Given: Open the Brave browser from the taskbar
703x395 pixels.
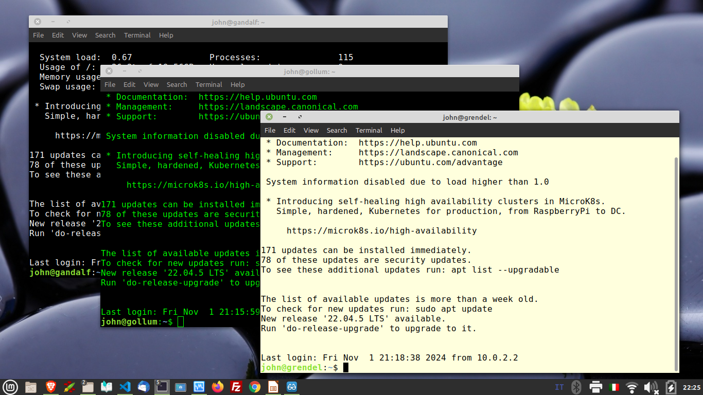Looking at the screenshot, I should pyautogui.click(x=50, y=387).
